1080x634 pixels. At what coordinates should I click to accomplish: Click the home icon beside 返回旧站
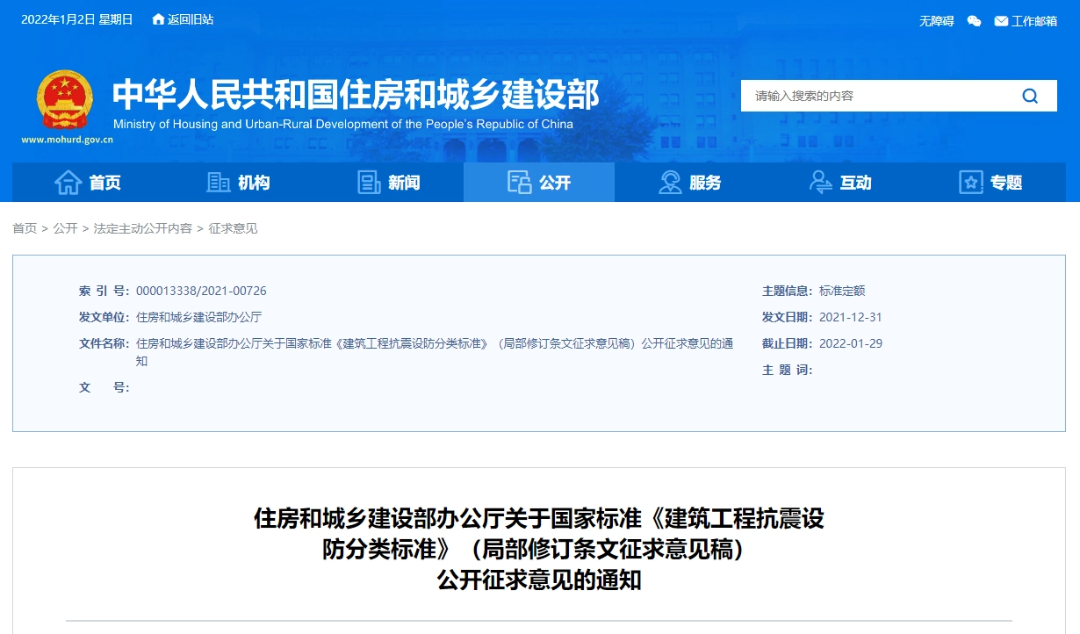click(158, 19)
